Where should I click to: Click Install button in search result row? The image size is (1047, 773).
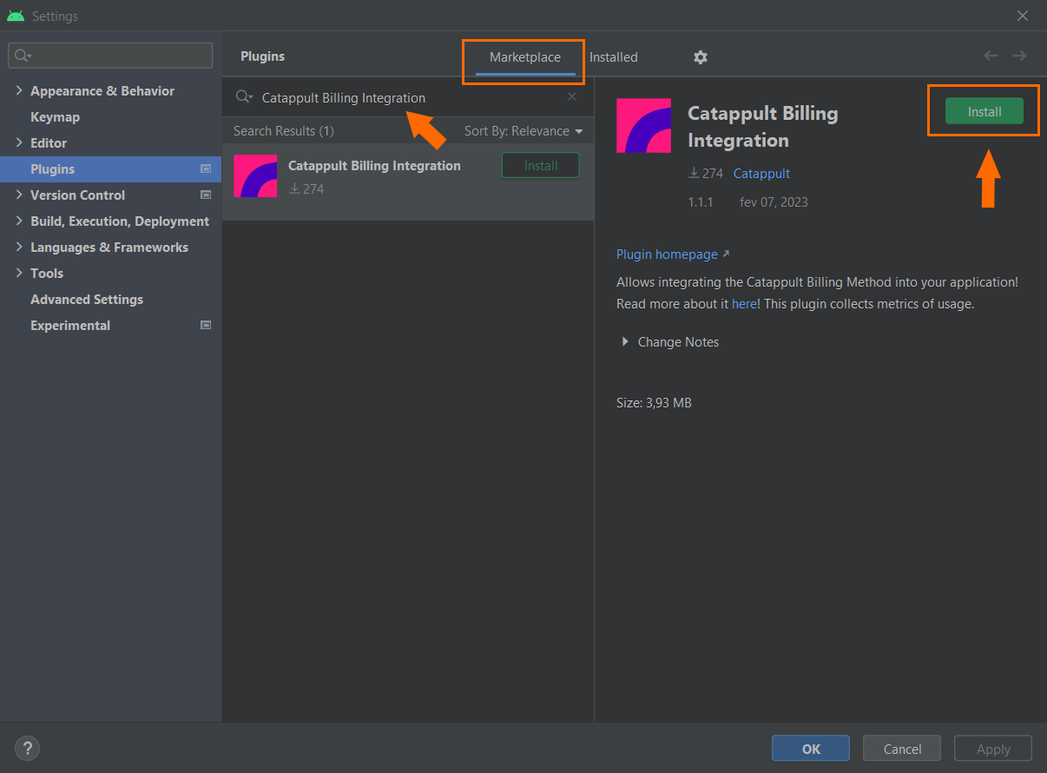[x=541, y=165]
